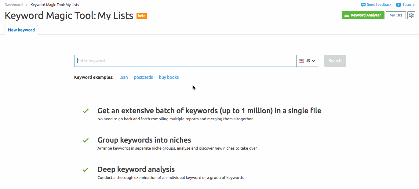
Task: Click the Keyword Magic Tool breadcrumb entry
Action: pyautogui.click(x=54, y=5)
